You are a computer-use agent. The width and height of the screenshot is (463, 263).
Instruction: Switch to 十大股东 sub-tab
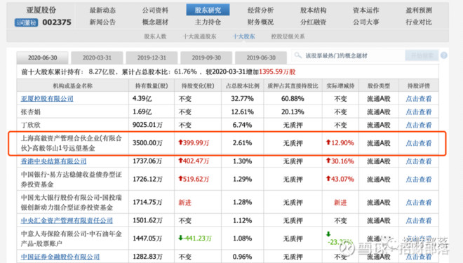click(x=243, y=36)
